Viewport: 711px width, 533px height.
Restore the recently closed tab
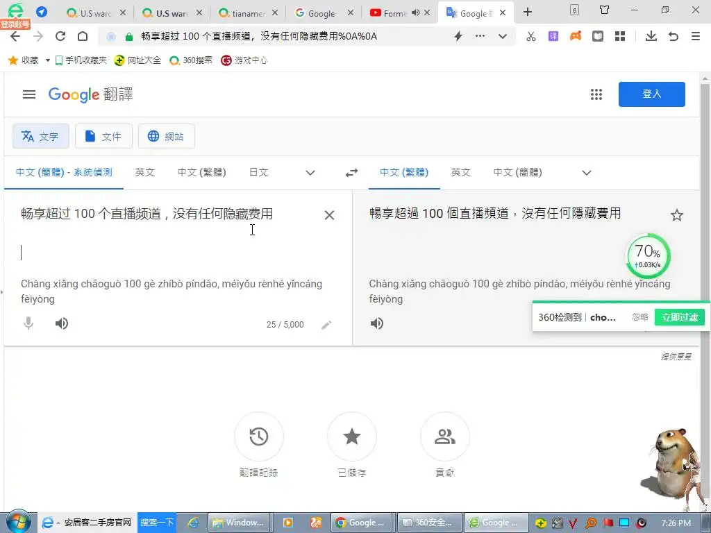pyautogui.click(x=674, y=36)
